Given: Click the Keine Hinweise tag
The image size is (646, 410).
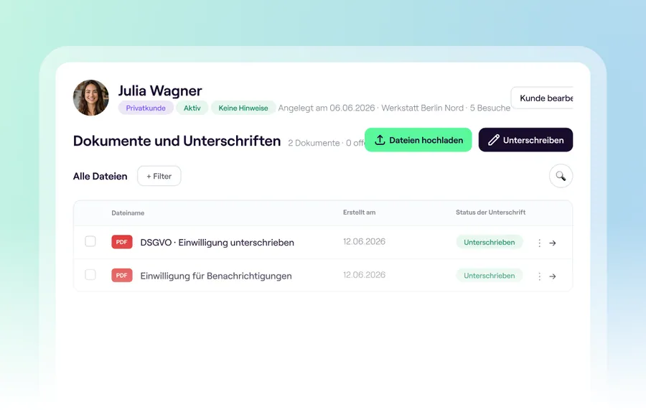Looking at the screenshot, I should [243, 108].
